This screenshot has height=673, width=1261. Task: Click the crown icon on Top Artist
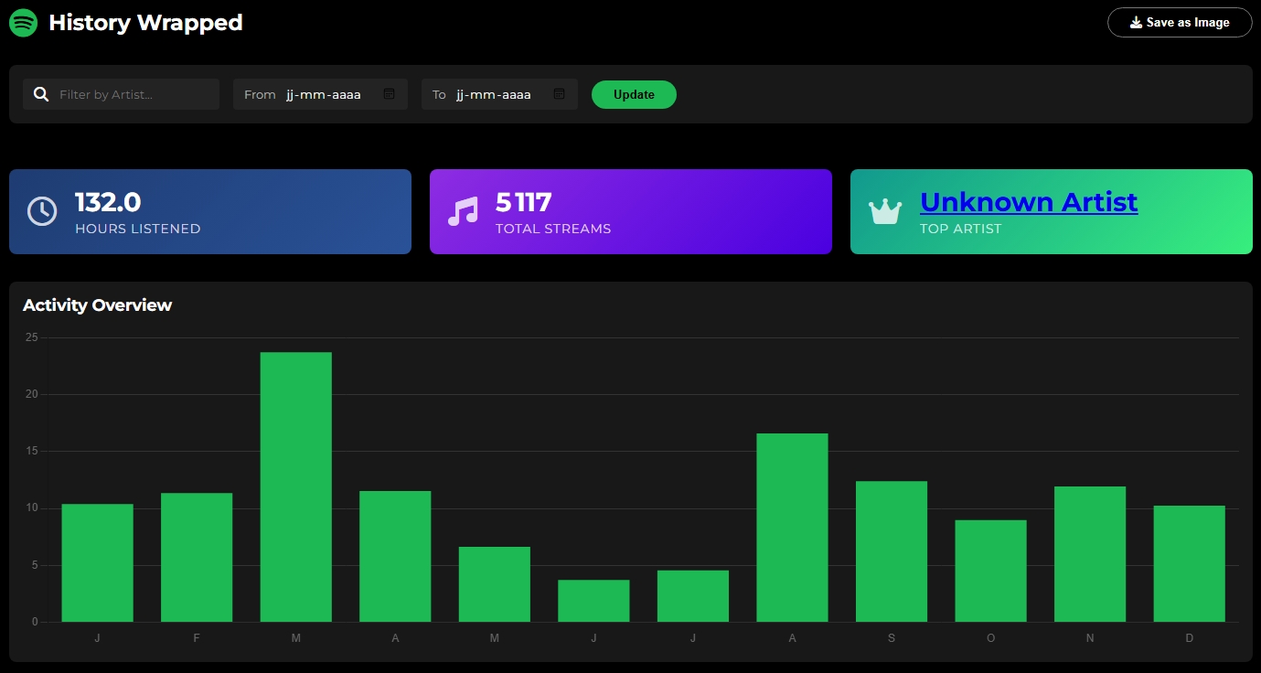click(884, 211)
